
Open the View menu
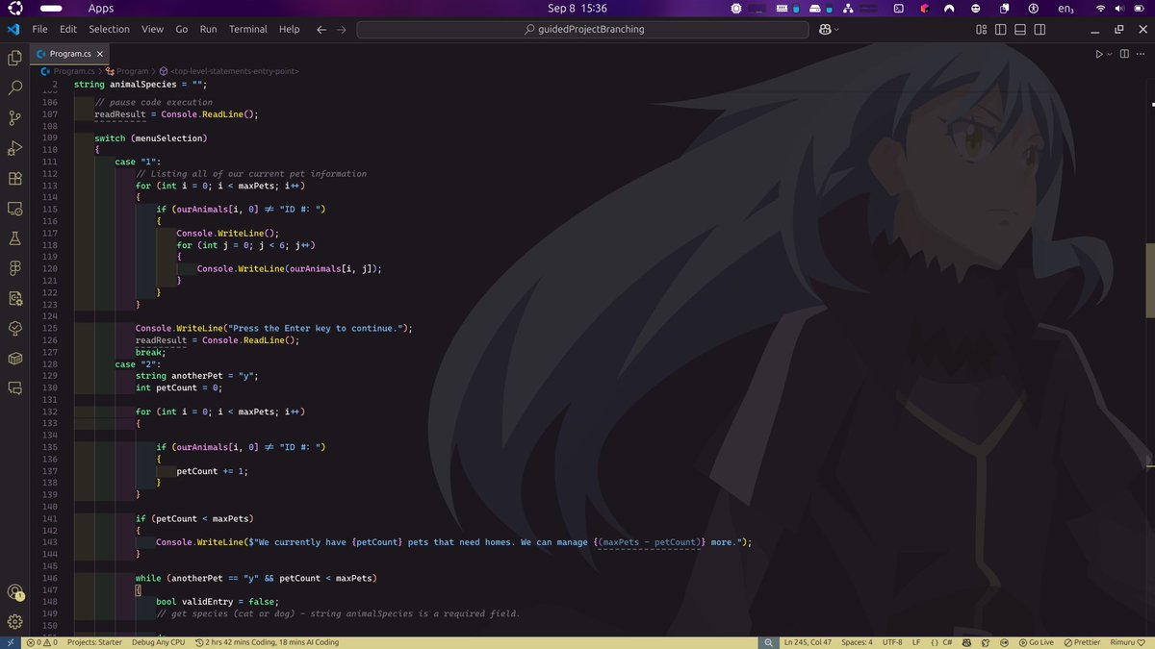coord(152,29)
